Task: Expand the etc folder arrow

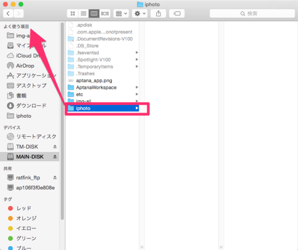Action: [137, 94]
